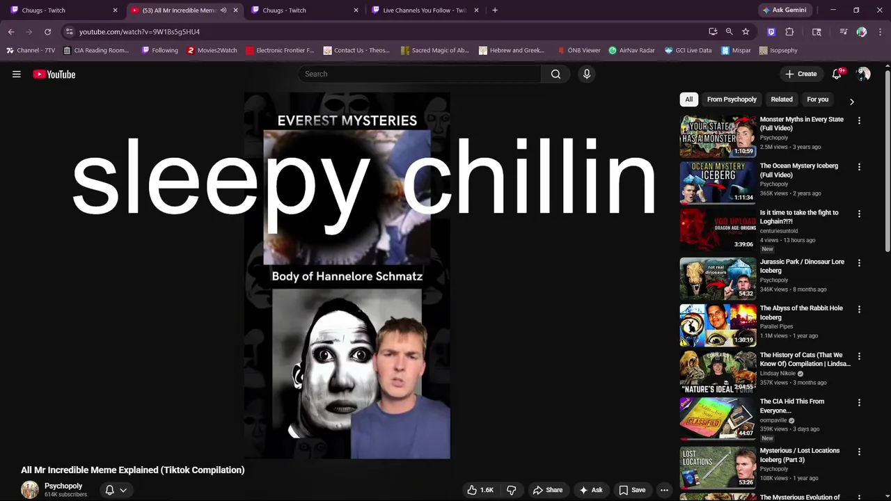Open options for The Abyss of the Rabbit Hole
The width and height of the screenshot is (891, 501).
859,309
